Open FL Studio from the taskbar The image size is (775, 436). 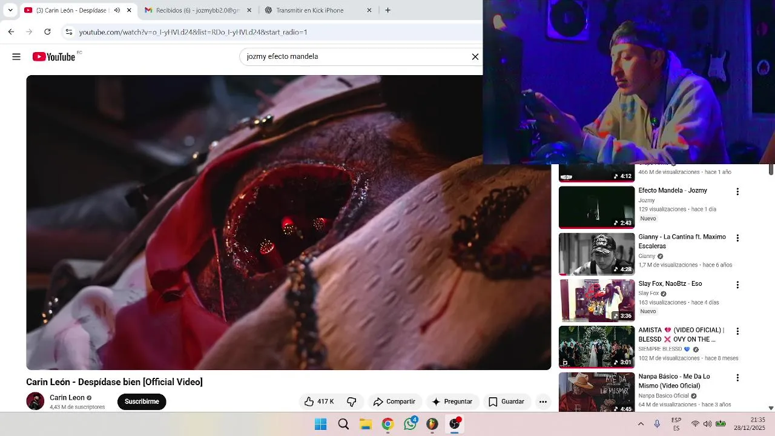pos(432,424)
